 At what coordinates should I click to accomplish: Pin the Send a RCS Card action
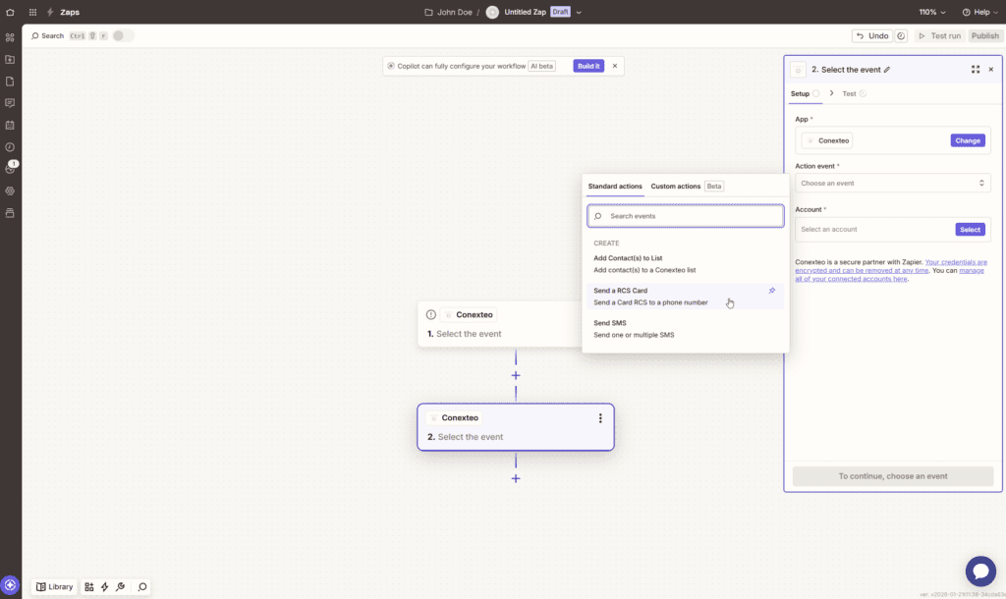pyautogui.click(x=771, y=291)
